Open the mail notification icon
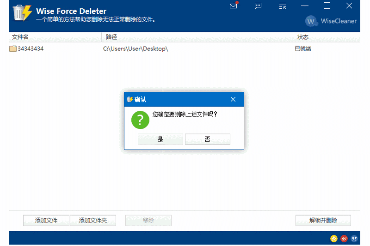The height and width of the screenshot is (246, 370). coord(234,6)
